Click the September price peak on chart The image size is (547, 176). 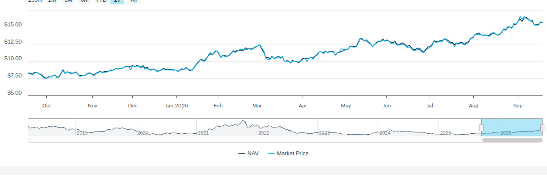click(x=521, y=17)
